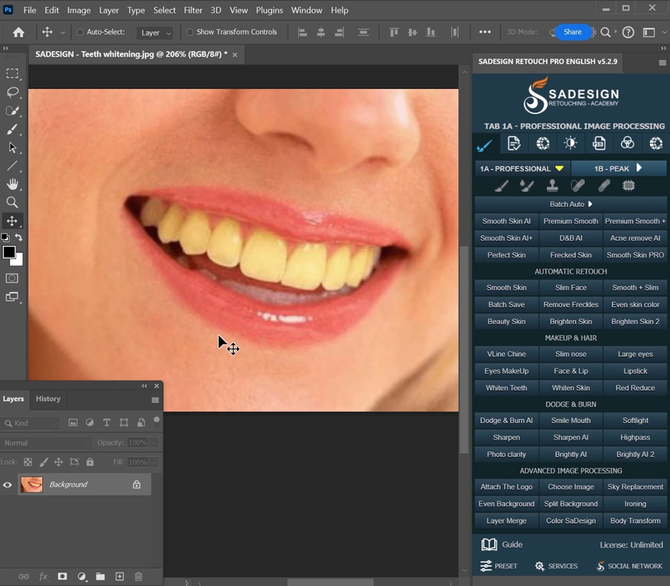Image resolution: width=670 pixels, height=586 pixels.
Task: Delete layer with trash icon
Action: coord(139,576)
